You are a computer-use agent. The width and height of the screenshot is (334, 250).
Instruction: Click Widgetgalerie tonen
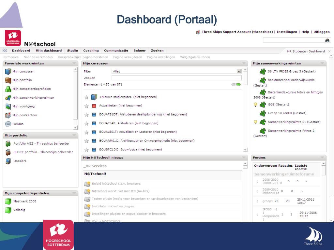tap(195, 57)
